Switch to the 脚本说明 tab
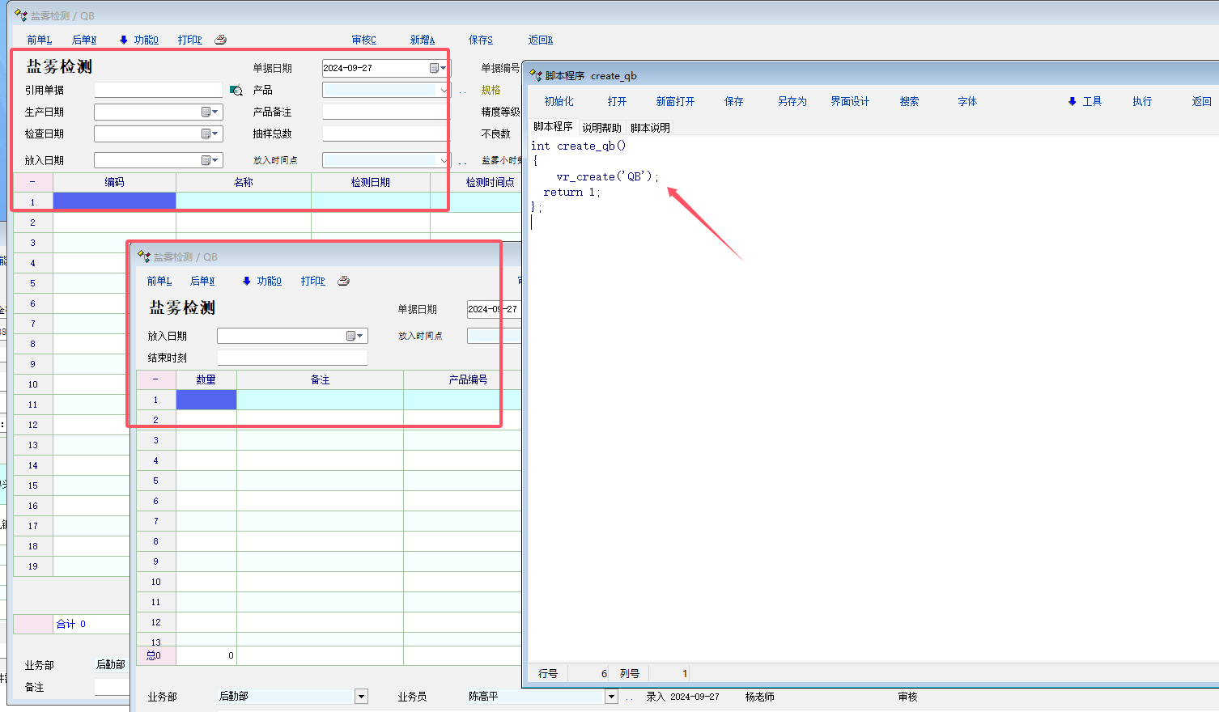 (x=650, y=128)
